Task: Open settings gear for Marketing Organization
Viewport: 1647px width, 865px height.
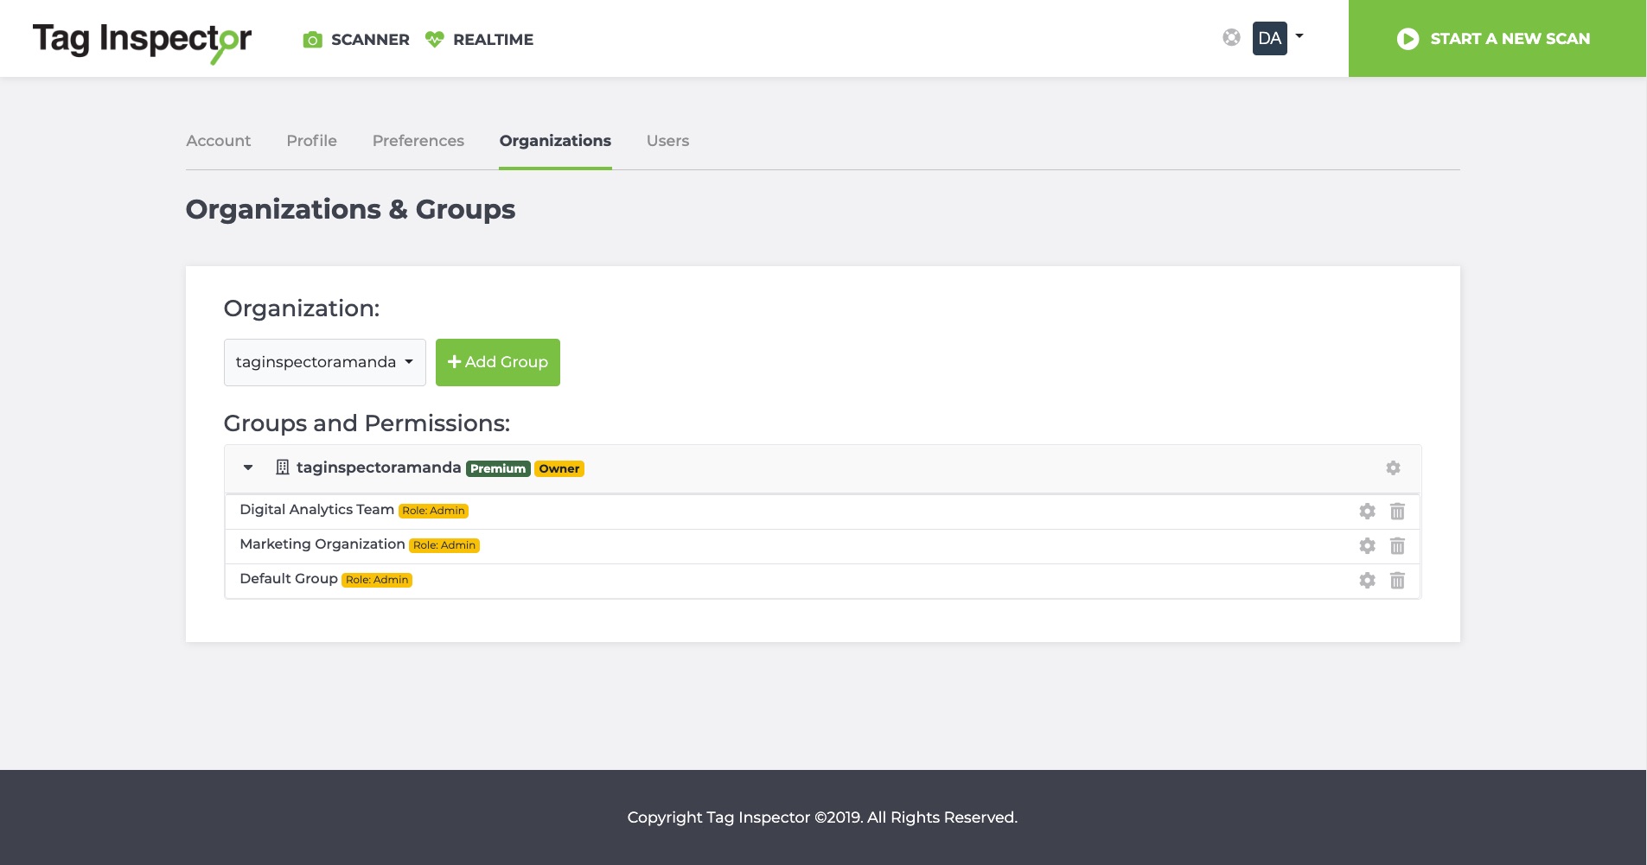Action: point(1367,546)
